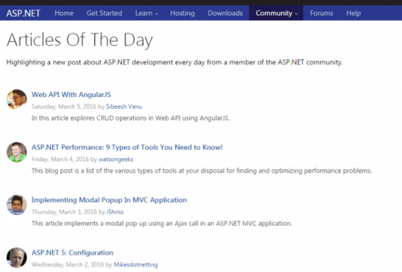The image size is (402, 272).
Task: View Mikesdotnetting author profile
Action: point(136,265)
